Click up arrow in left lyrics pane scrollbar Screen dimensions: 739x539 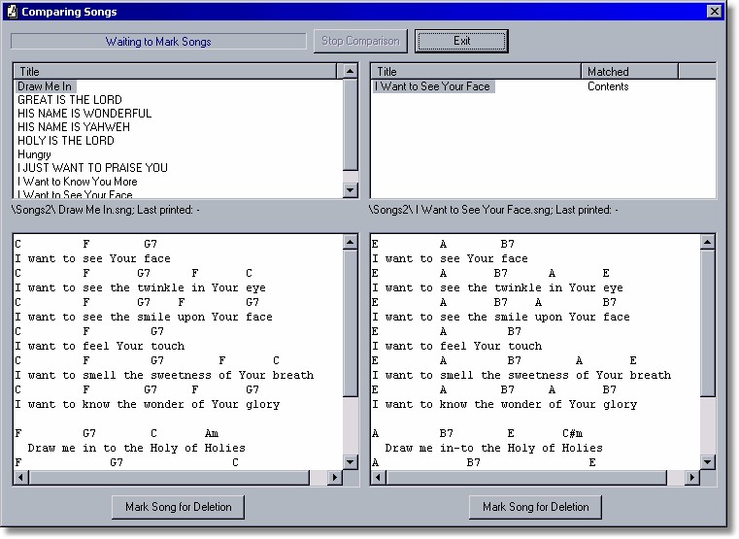(350, 242)
